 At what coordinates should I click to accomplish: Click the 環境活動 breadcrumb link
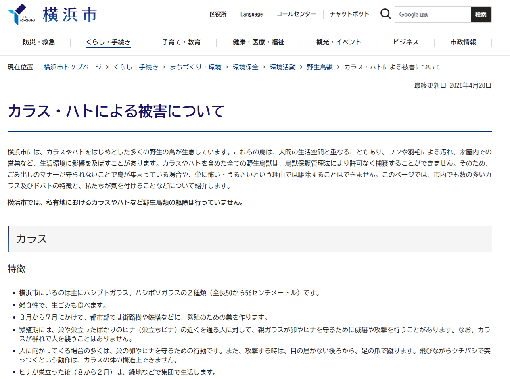point(283,67)
